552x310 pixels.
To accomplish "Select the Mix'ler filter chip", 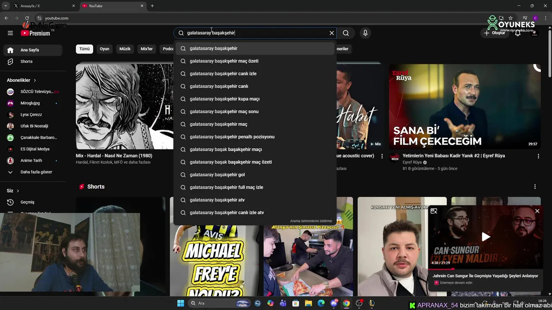I will pyautogui.click(x=147, y=49).
